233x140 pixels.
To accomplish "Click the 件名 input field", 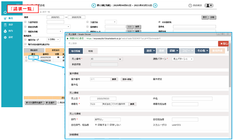I will point(192,99).
